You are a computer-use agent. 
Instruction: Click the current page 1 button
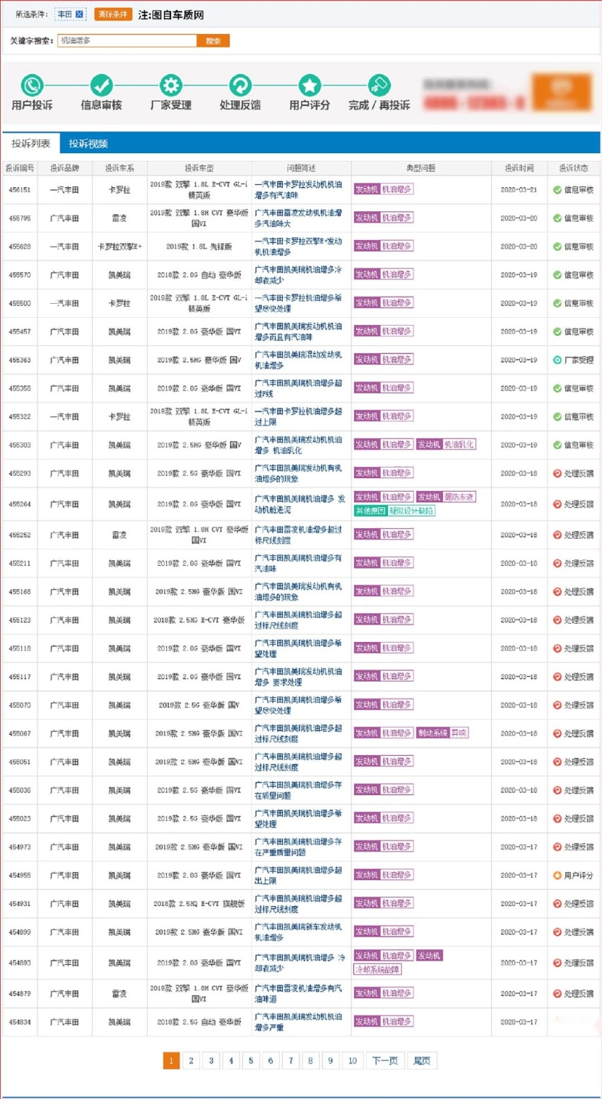click(x=171, y=1061)
